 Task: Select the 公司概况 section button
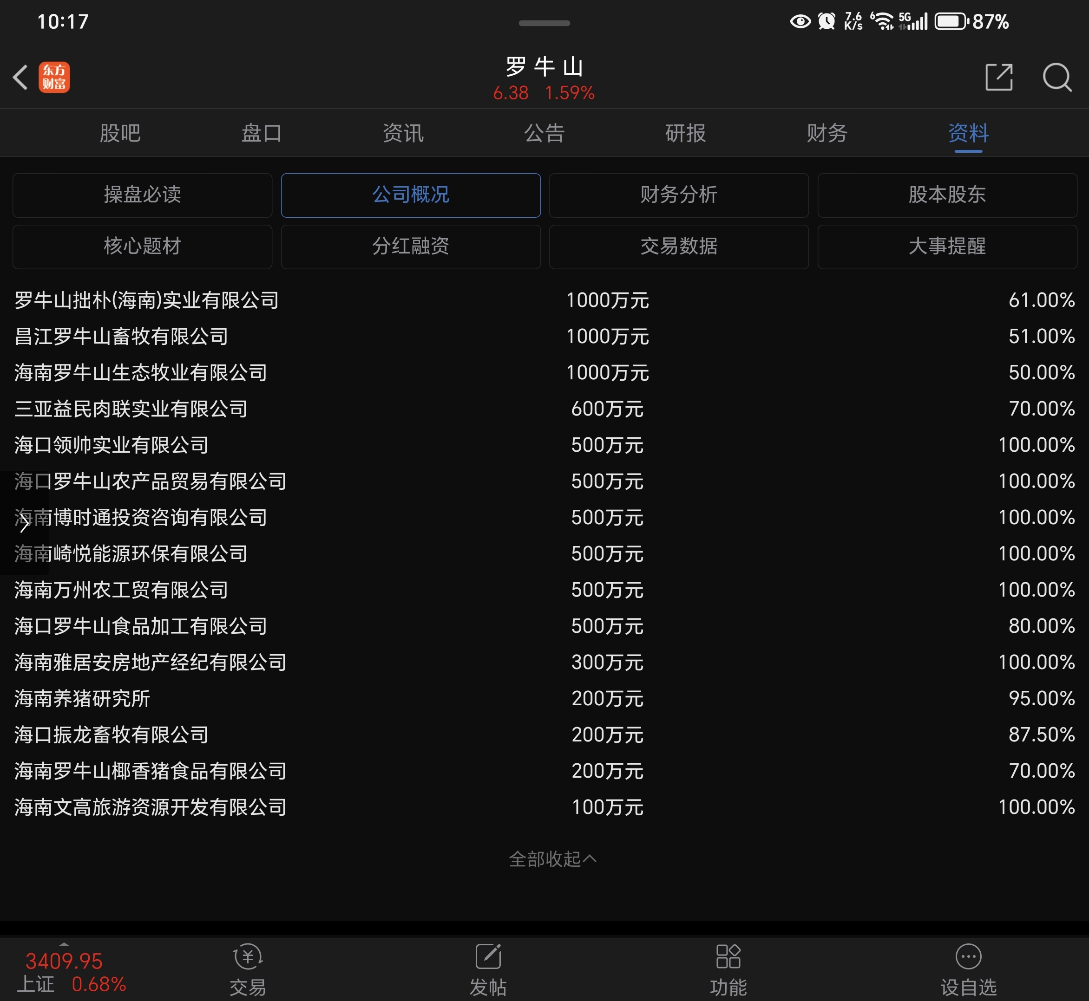tap(410, 195)
